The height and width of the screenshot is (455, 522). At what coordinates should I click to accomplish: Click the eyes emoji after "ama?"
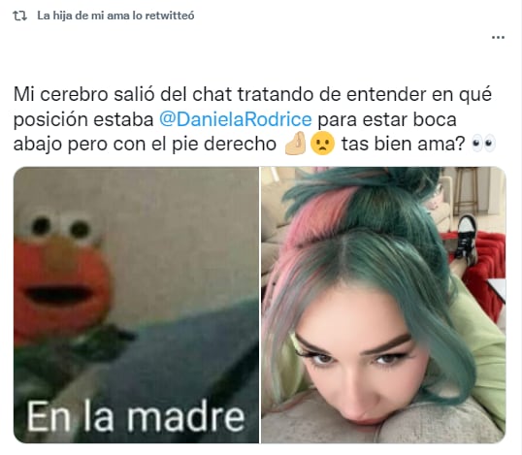(484, 144)
